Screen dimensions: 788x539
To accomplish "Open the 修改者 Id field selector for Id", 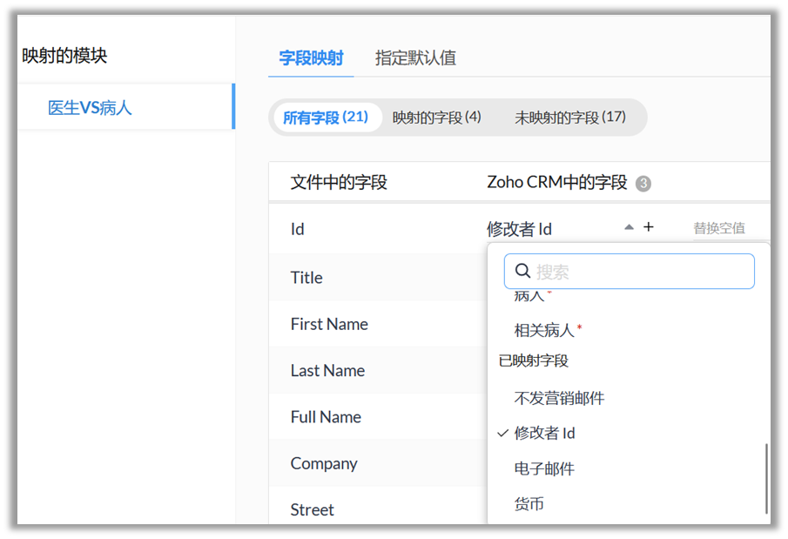I will [520, 229].
